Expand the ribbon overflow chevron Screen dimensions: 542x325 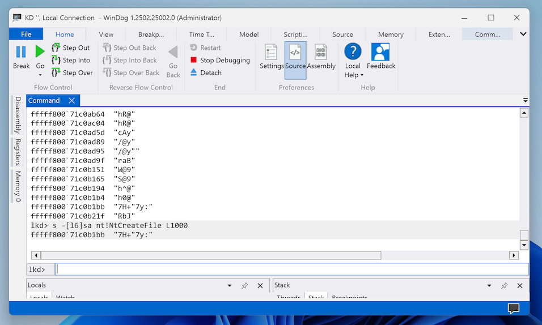click(523, 34)
